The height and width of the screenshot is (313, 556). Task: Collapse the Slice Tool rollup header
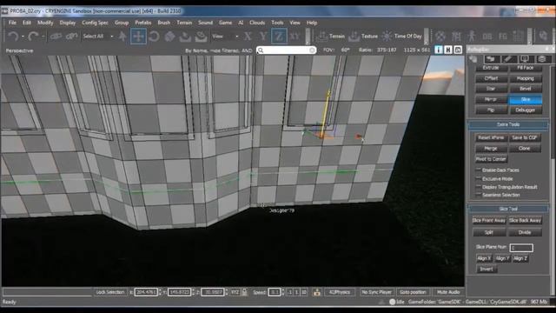click(x=508, y=209)
